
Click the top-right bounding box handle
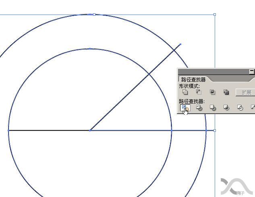point(215,15)
